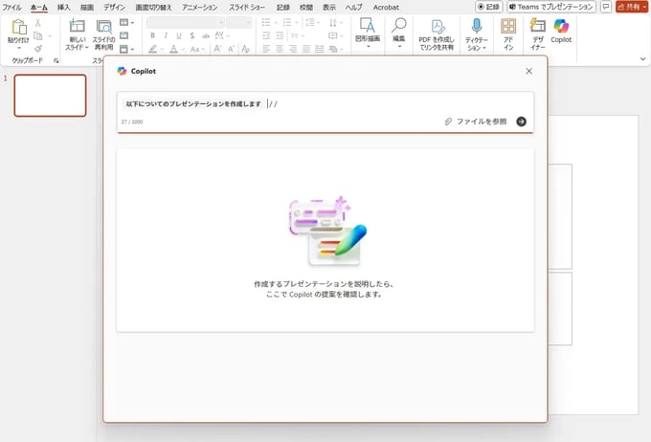The image size is (651, 442).
Task: Open the スライド ショー ribbon tab
Action: tap(247, 7)
